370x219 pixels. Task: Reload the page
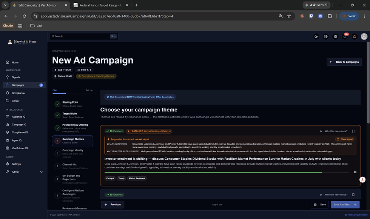(x=24, y=16)
